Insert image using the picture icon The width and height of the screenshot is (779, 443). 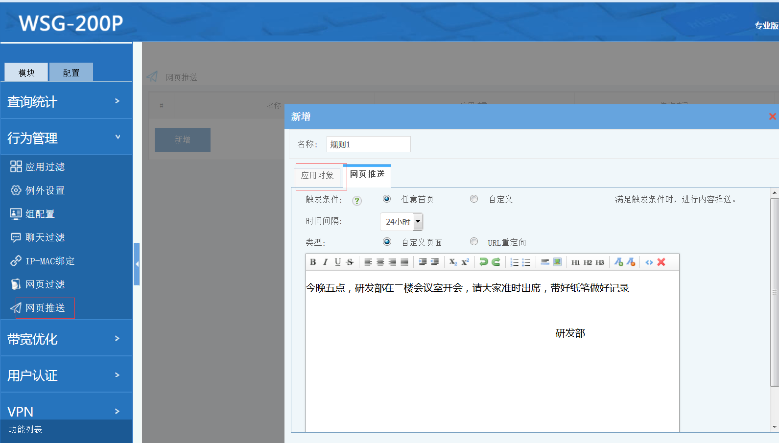[557, 262]
